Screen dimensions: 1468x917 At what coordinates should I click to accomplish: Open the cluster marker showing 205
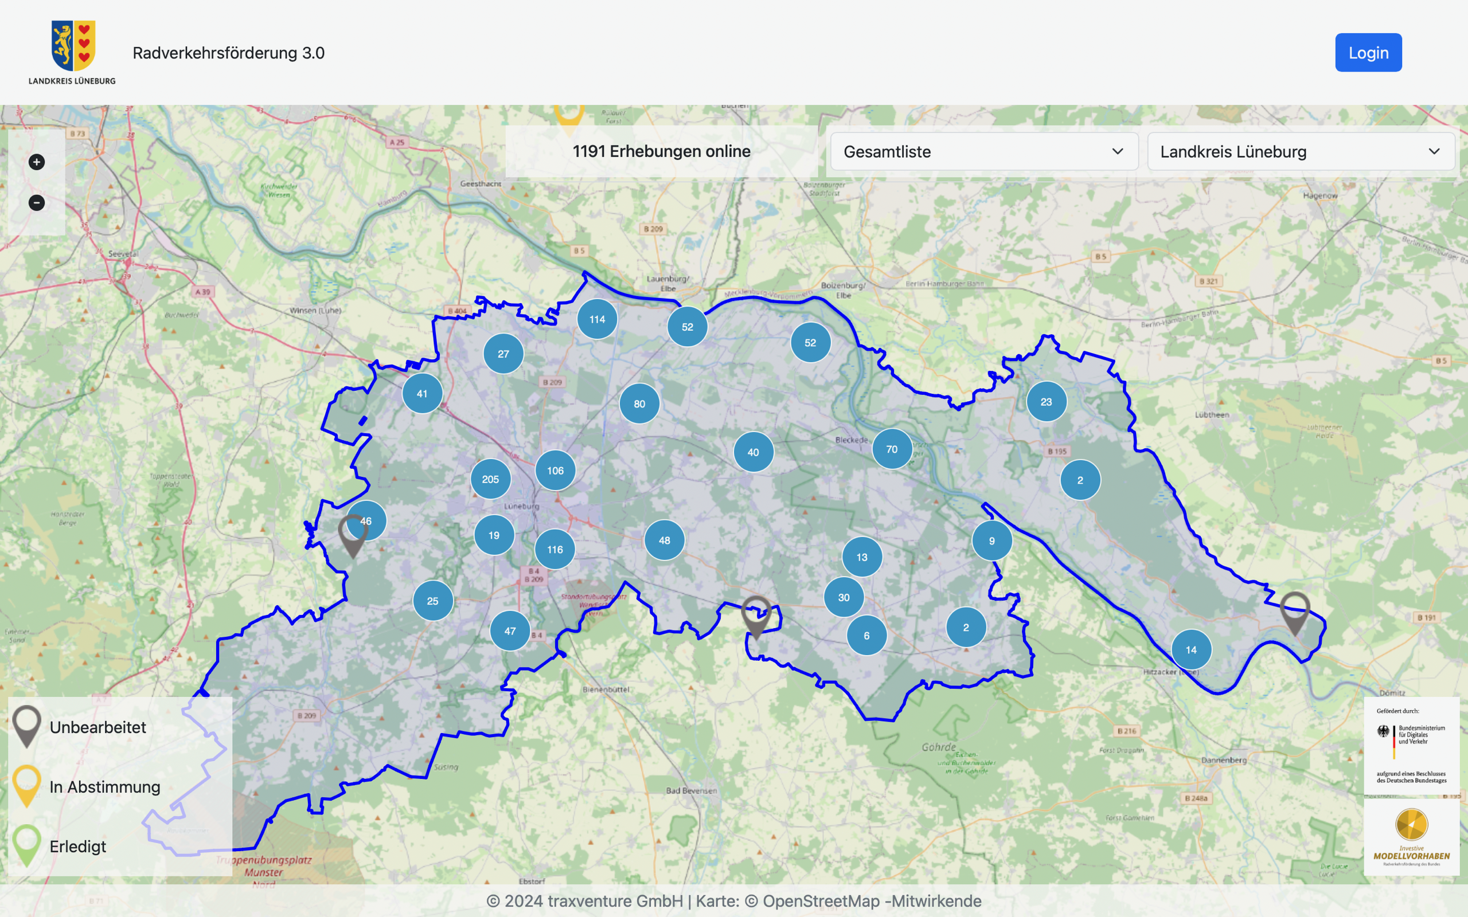(x=490, y=479)
